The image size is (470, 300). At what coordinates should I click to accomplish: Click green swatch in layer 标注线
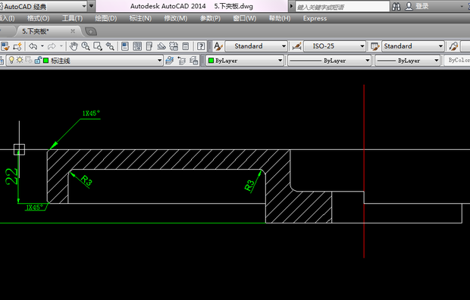(x=45, y=61)
